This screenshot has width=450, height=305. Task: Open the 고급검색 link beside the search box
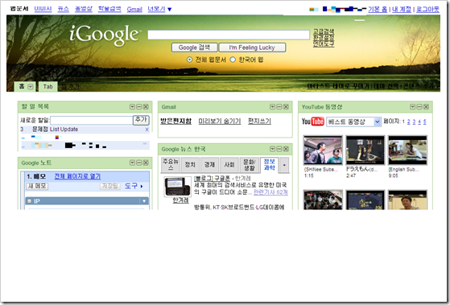324,31
